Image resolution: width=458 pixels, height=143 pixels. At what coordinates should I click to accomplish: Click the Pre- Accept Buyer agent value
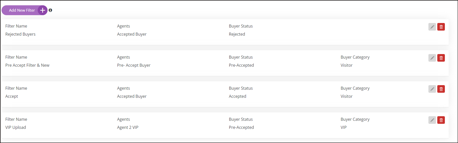pos(134,65)
